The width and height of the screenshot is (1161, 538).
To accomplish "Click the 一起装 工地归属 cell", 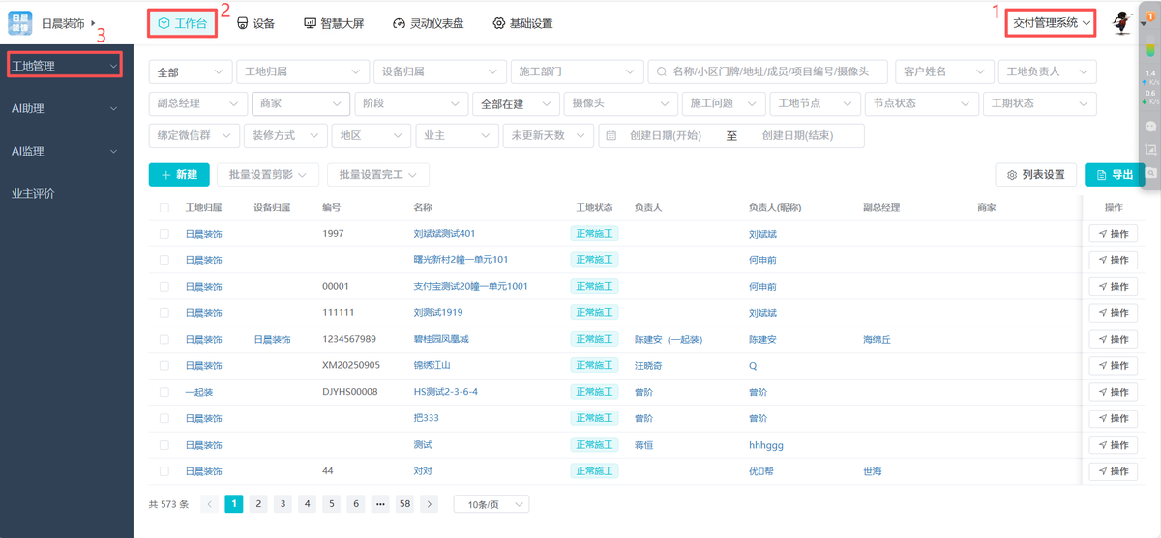I will (198, 392).
